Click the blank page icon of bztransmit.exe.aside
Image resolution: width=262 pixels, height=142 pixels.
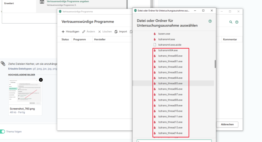[x=155, y=45]
